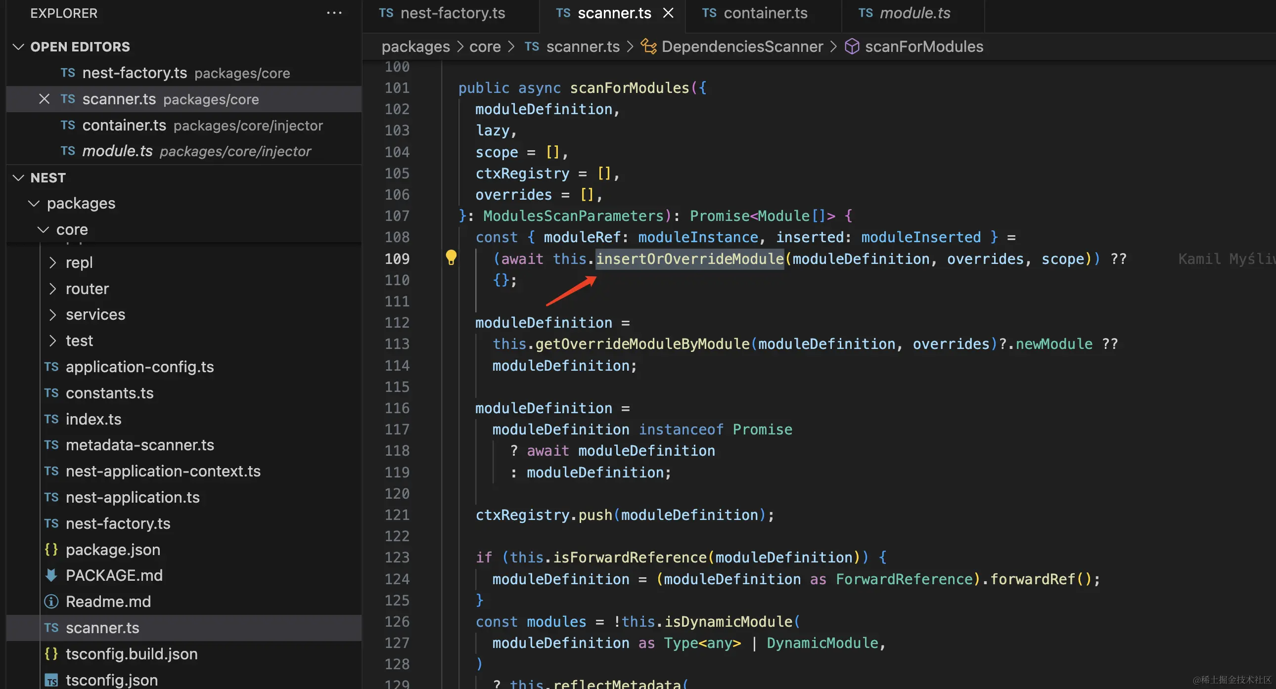Click TS icon of constants.ts

[x=51, y=393]
